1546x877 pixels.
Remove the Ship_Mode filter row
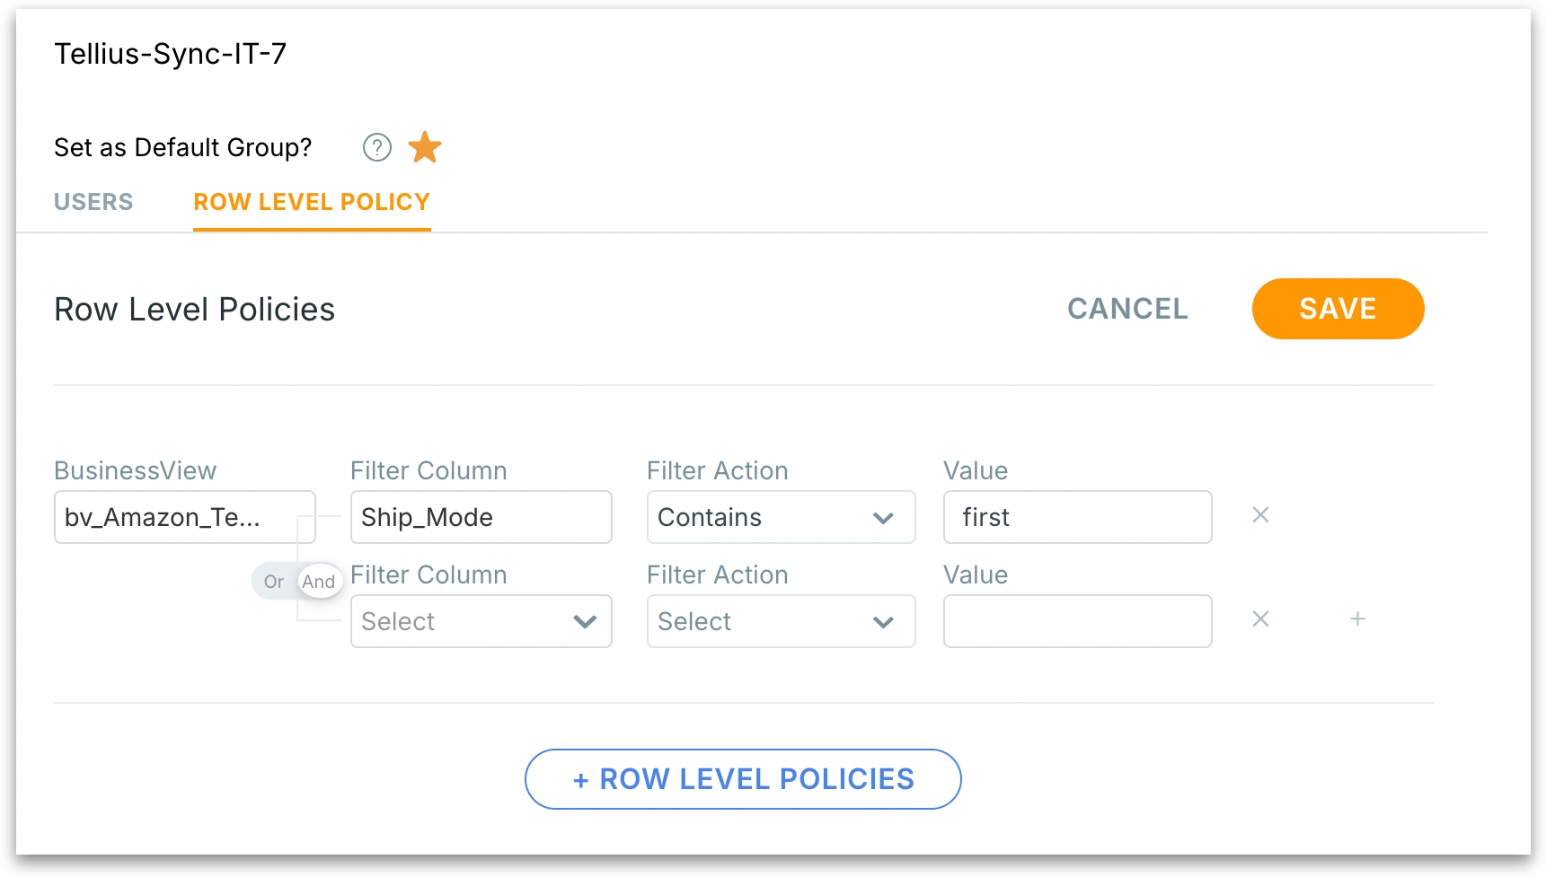coord(1260,515)
